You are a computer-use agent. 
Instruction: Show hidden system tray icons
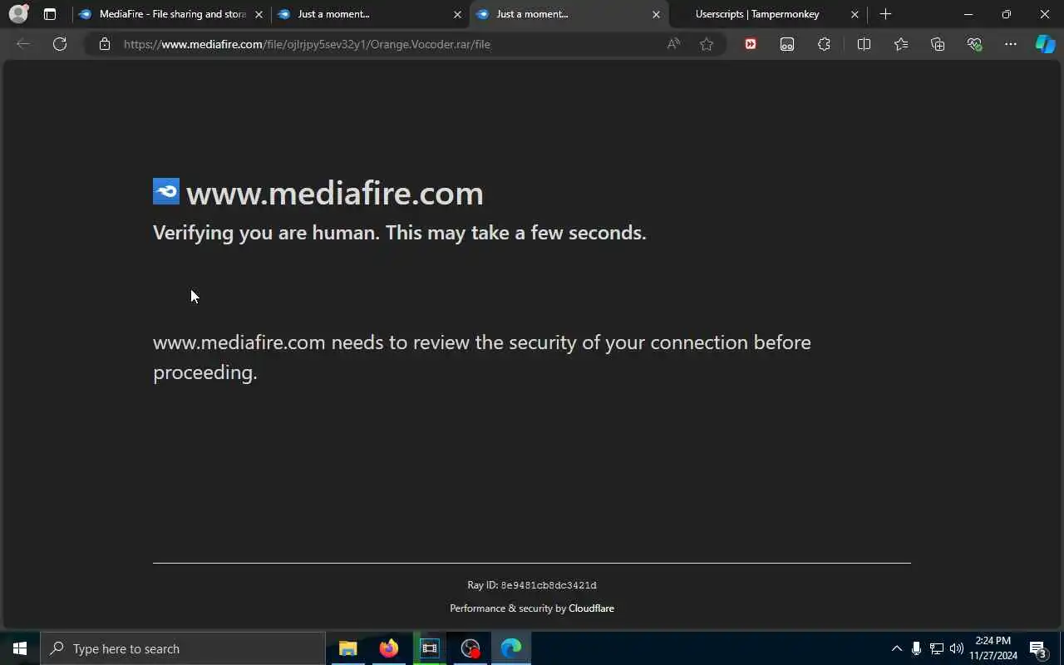point(896,648)
